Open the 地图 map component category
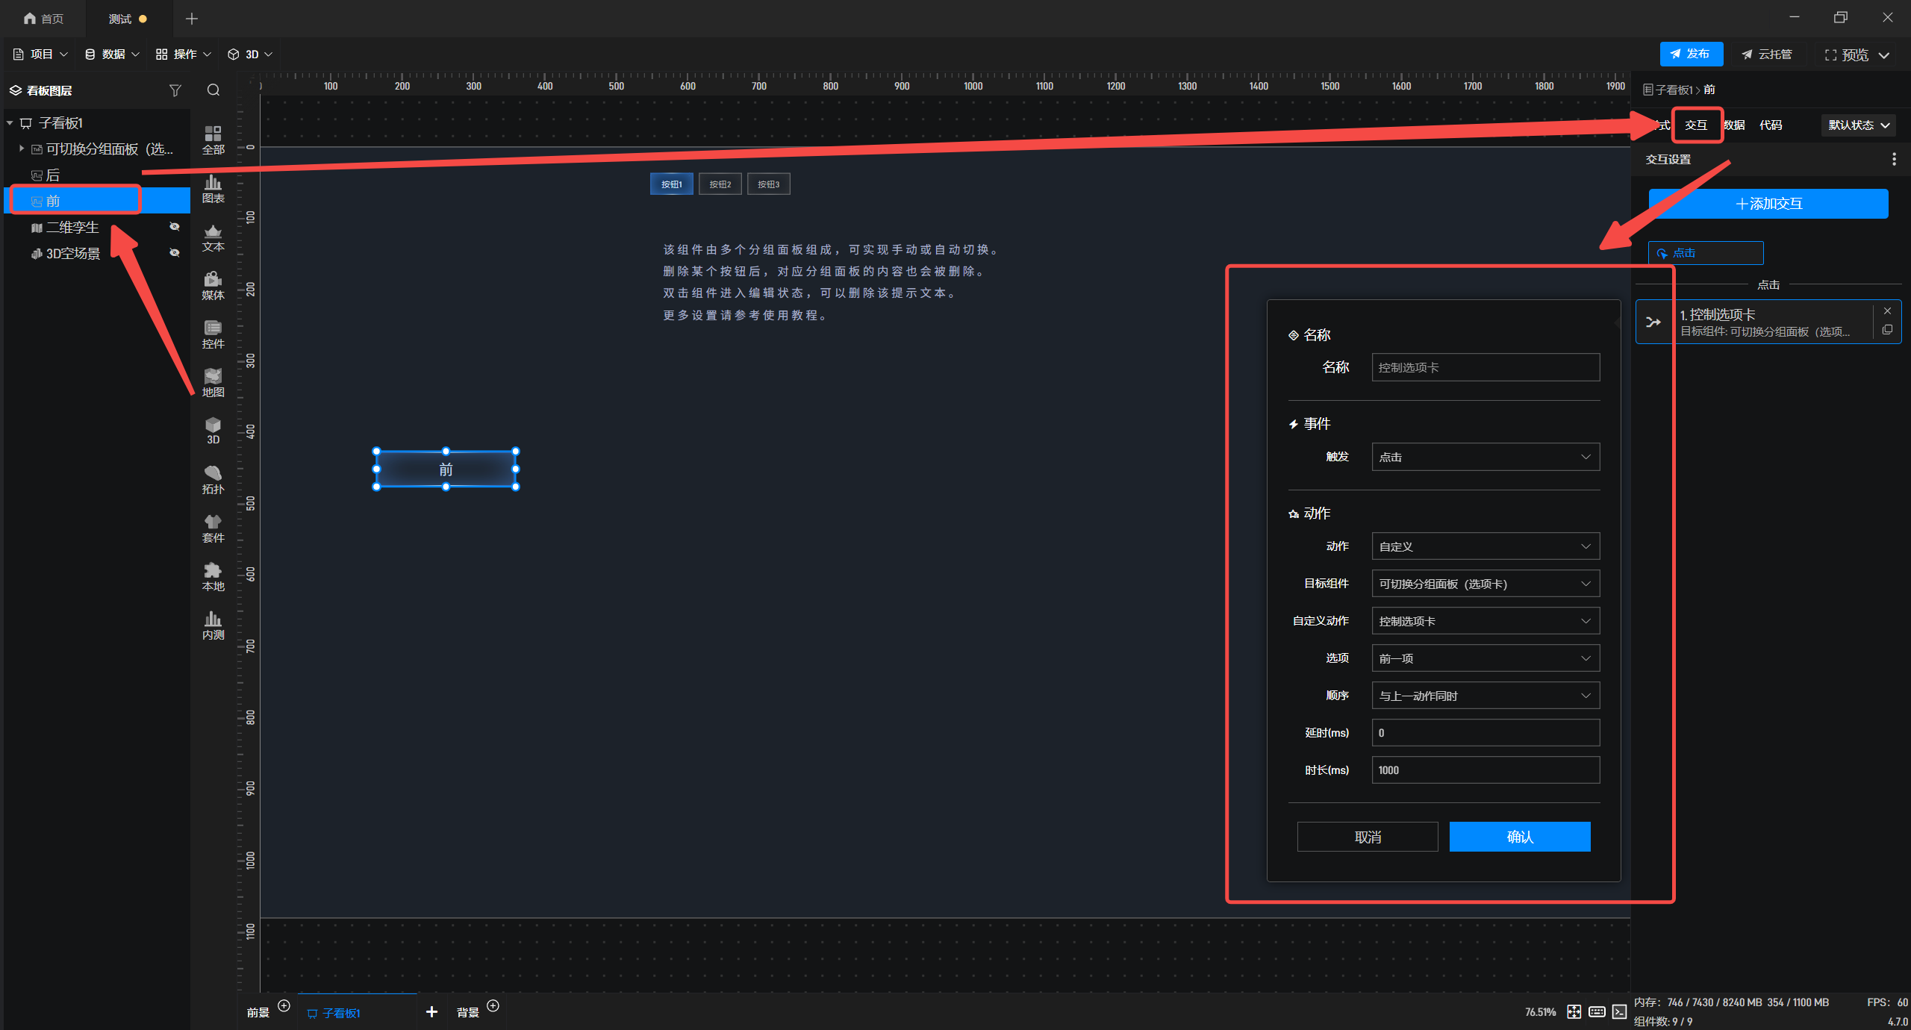The width and height of the screenshot is (1911, 1030). [x=213, y=383]
